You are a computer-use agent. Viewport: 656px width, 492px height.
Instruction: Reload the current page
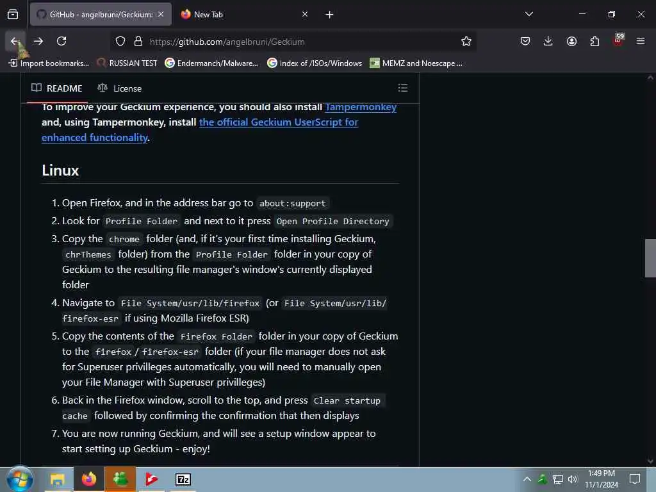coord(61,41)
